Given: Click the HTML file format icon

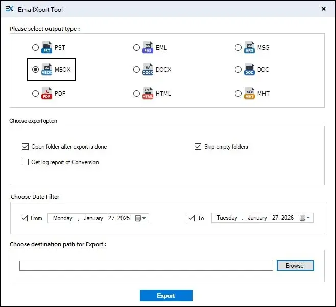Looking at the screenshot, I should 148,93.
